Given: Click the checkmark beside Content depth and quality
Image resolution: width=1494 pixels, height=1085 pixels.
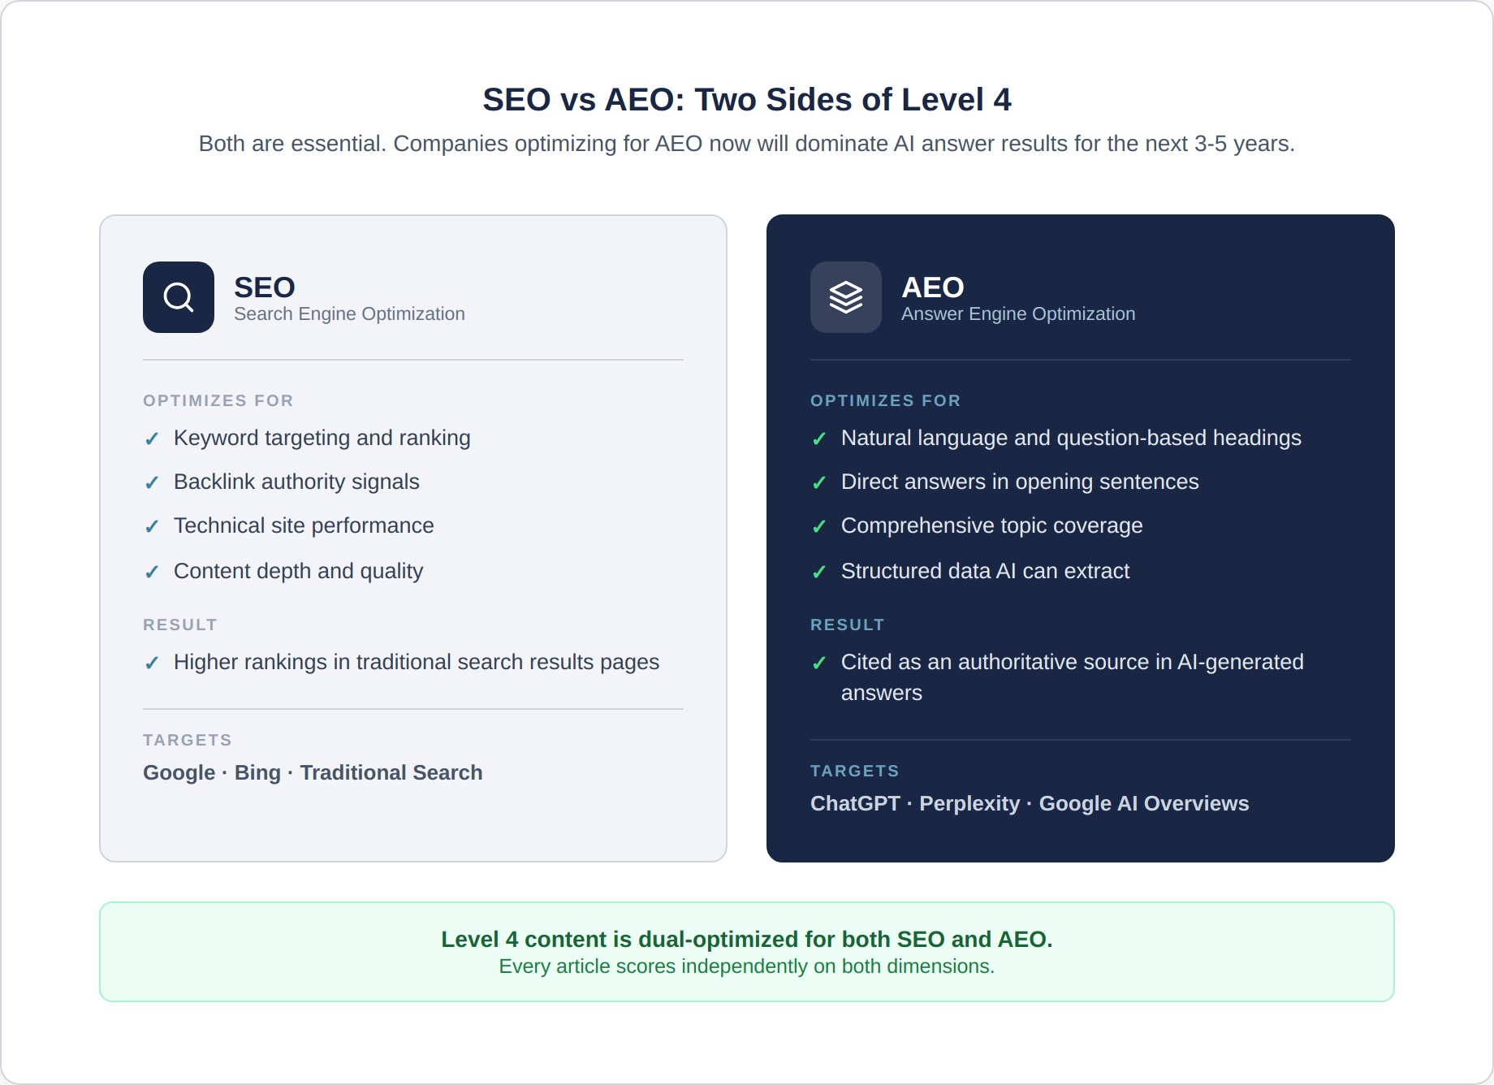Looking at the screenshot, I should 152,573.
